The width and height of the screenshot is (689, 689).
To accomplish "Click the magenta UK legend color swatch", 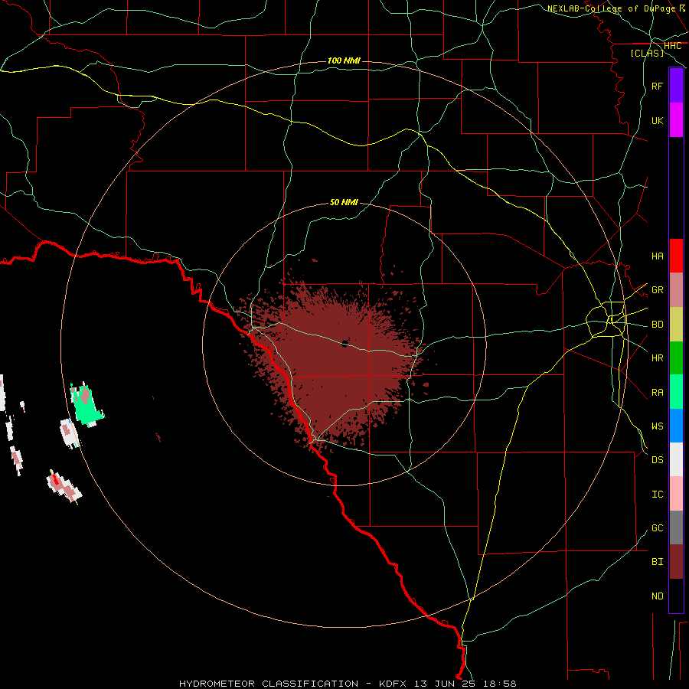I will click(x=676, y=120).
